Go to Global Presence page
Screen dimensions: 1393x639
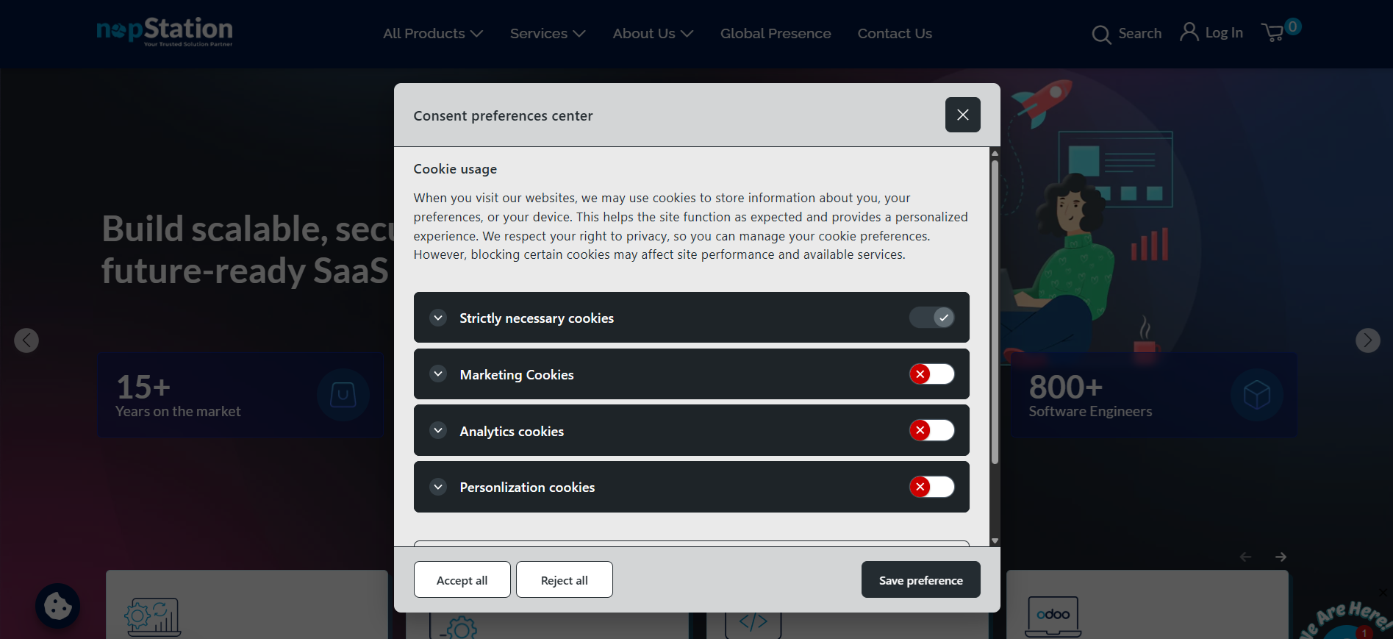[776, 34]
